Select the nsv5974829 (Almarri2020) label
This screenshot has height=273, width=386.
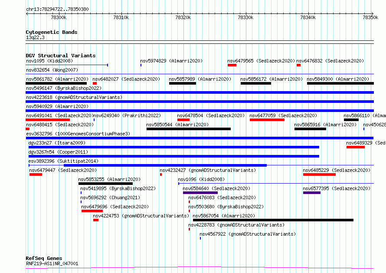[171, 61]
